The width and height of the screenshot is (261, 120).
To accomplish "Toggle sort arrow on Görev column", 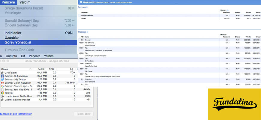I will pos(31,69).
